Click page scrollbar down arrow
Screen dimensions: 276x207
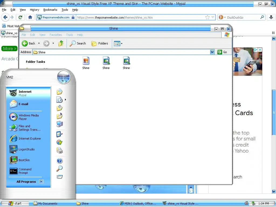(274, 191)
